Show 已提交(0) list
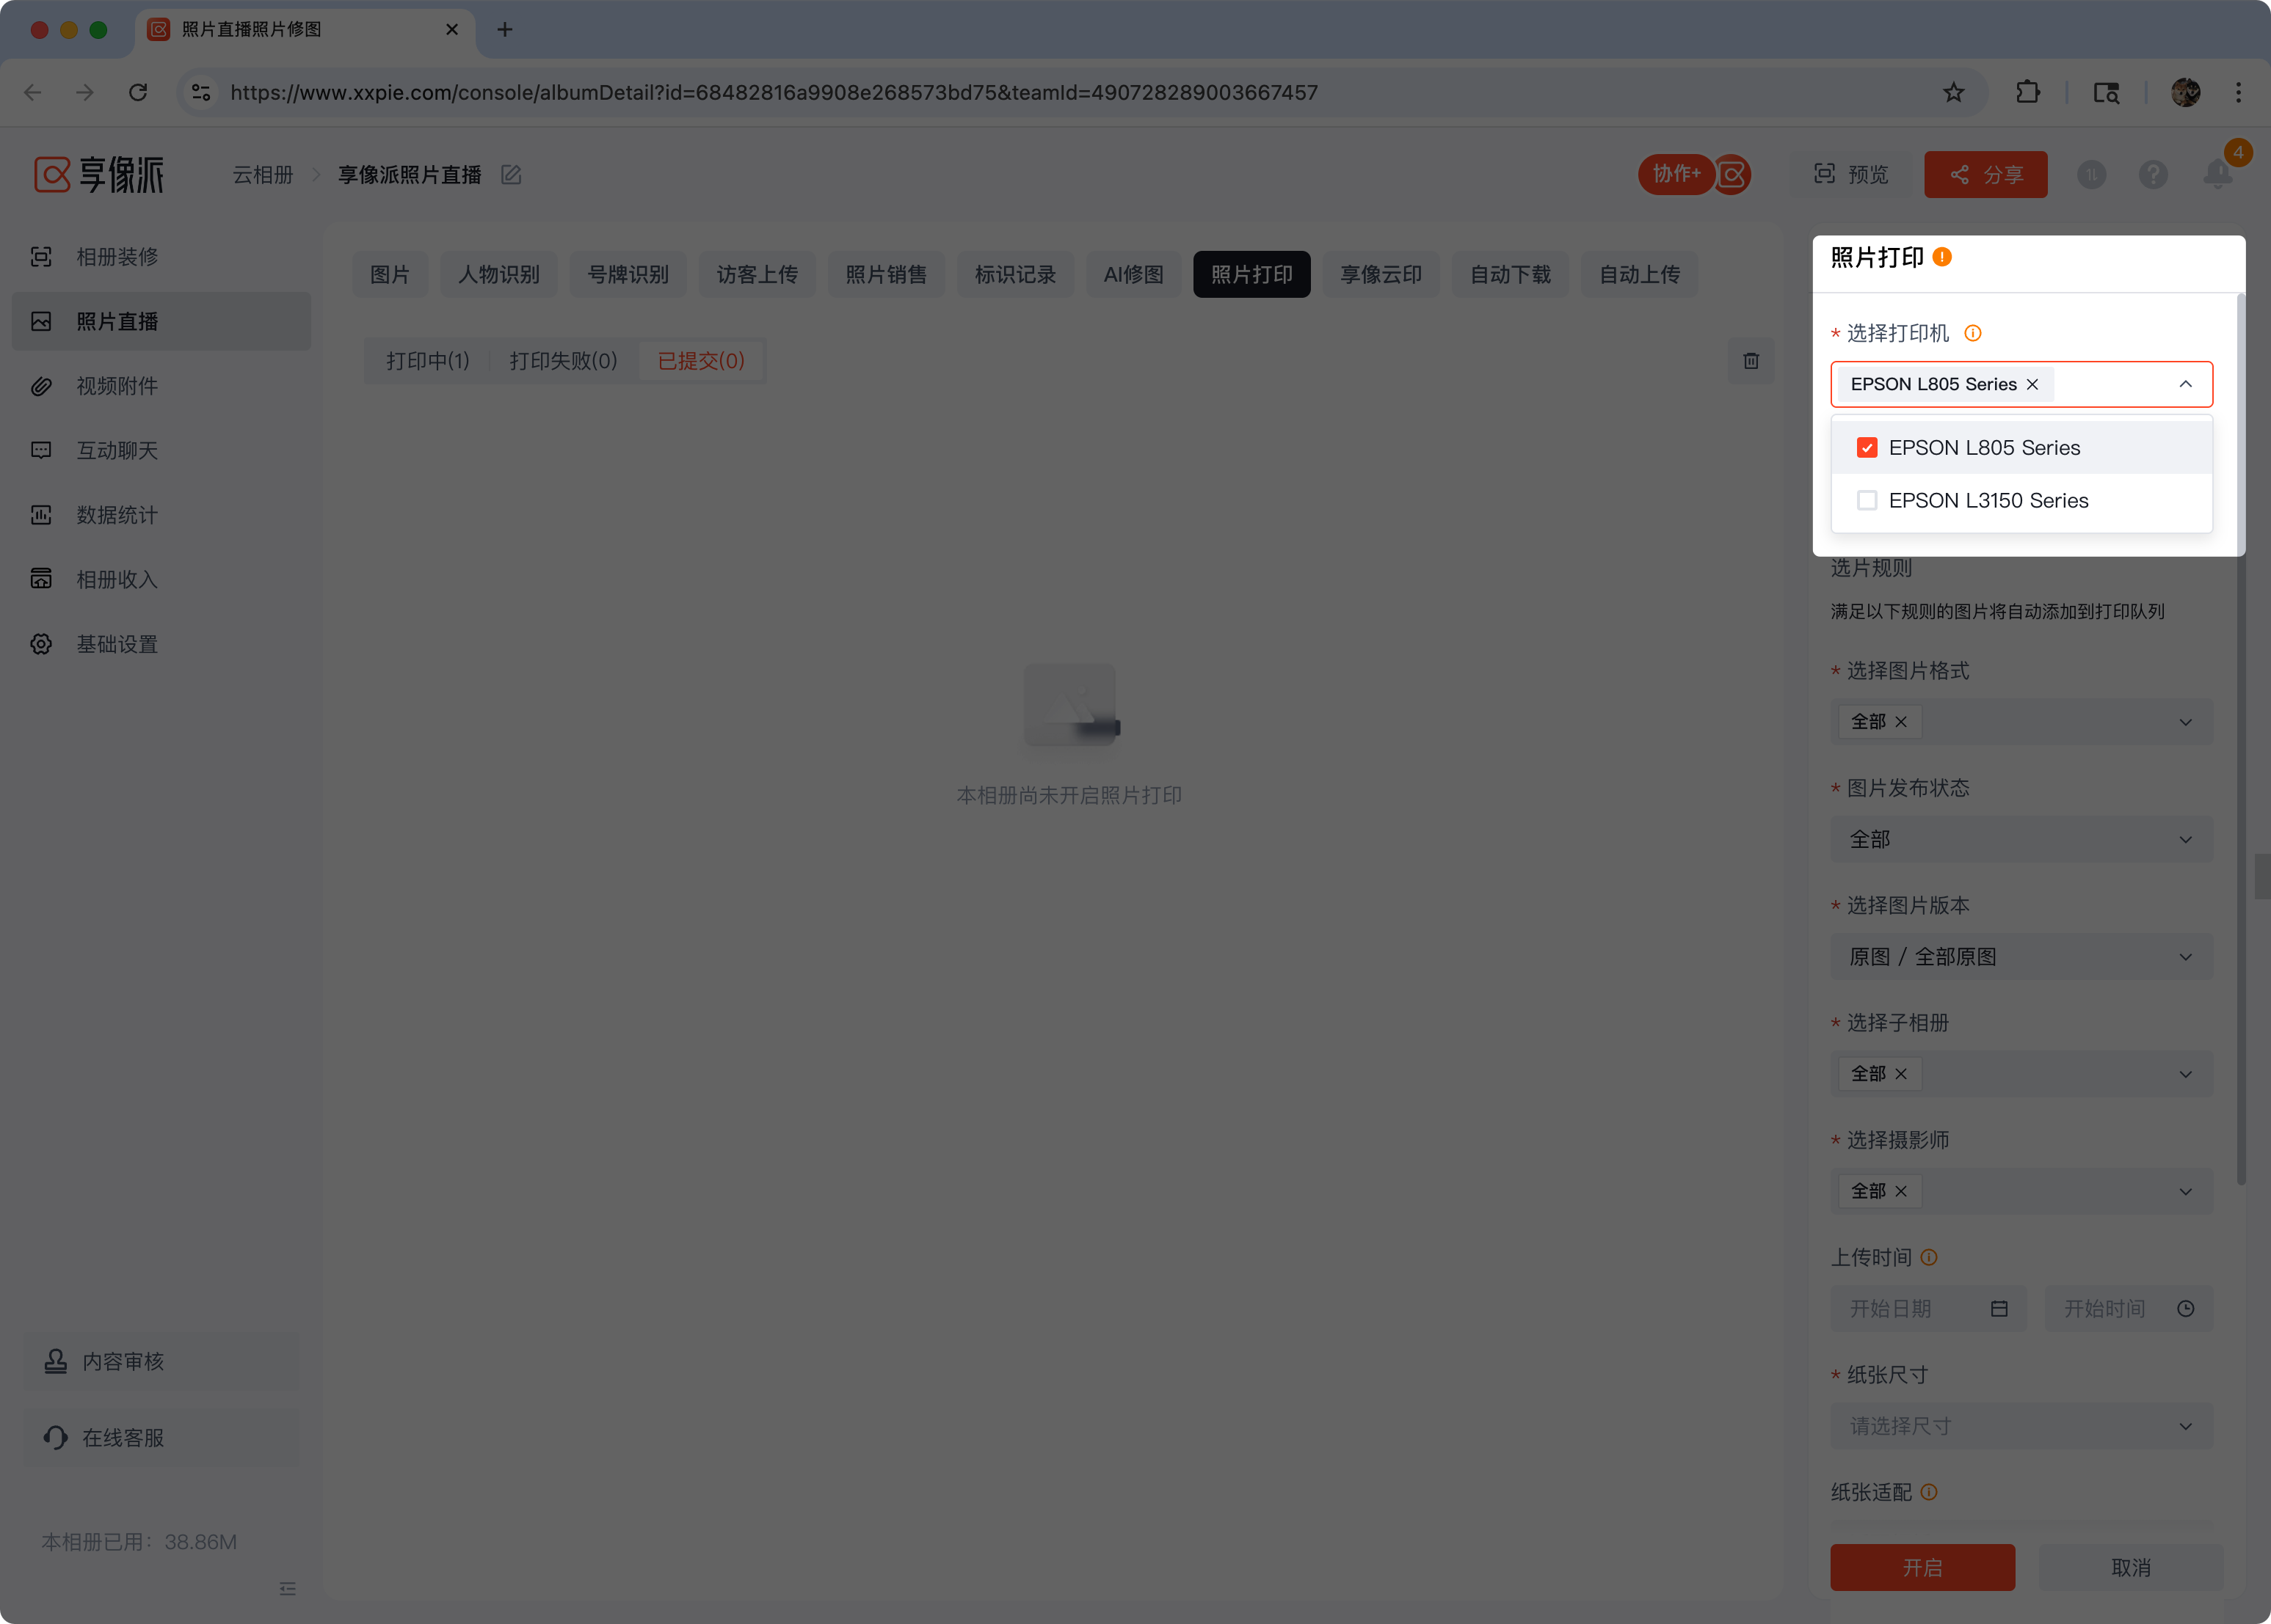2271x1624 pixels. tap(700, 361)
